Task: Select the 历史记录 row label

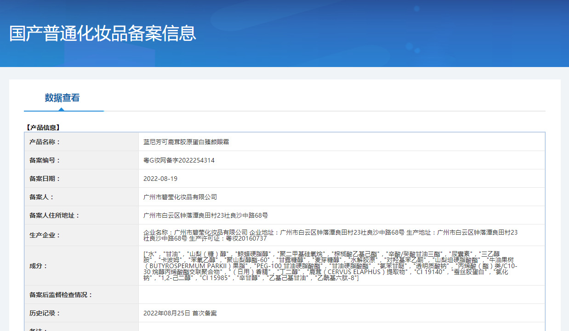Action: 45,313
